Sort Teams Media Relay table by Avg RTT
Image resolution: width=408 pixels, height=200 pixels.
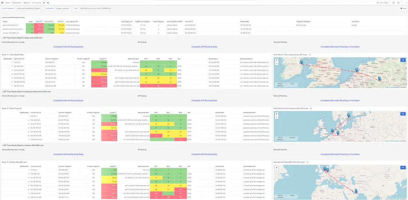(x=103, y=59)
